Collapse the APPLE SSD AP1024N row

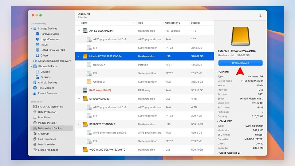(79, 31)
